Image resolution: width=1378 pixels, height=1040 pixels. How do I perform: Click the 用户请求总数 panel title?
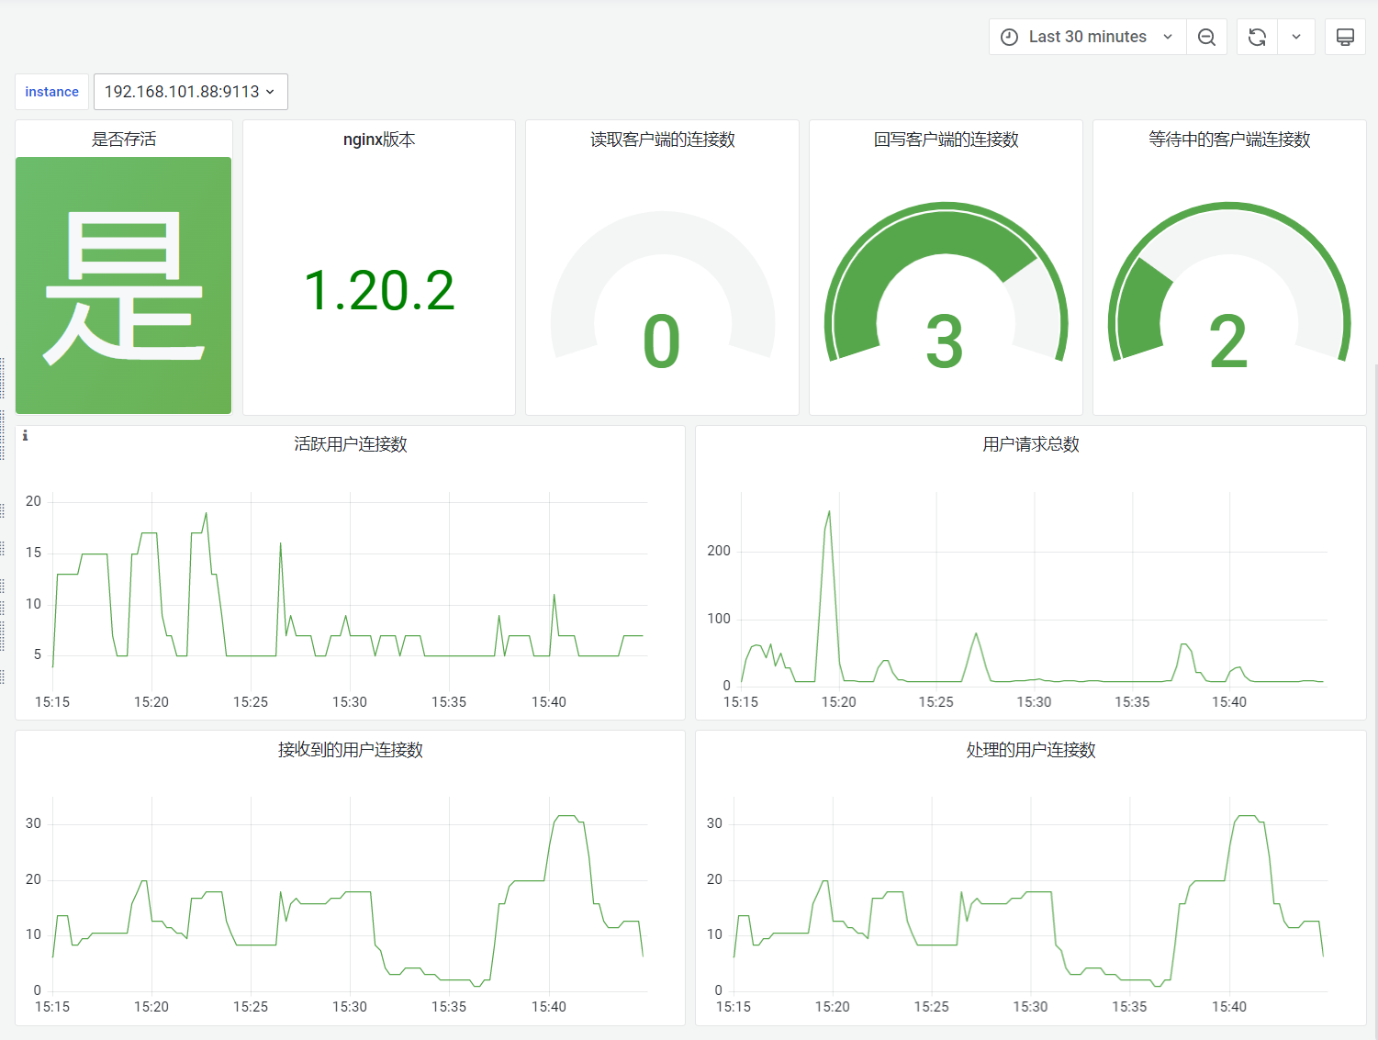[x=1031, y=444]
